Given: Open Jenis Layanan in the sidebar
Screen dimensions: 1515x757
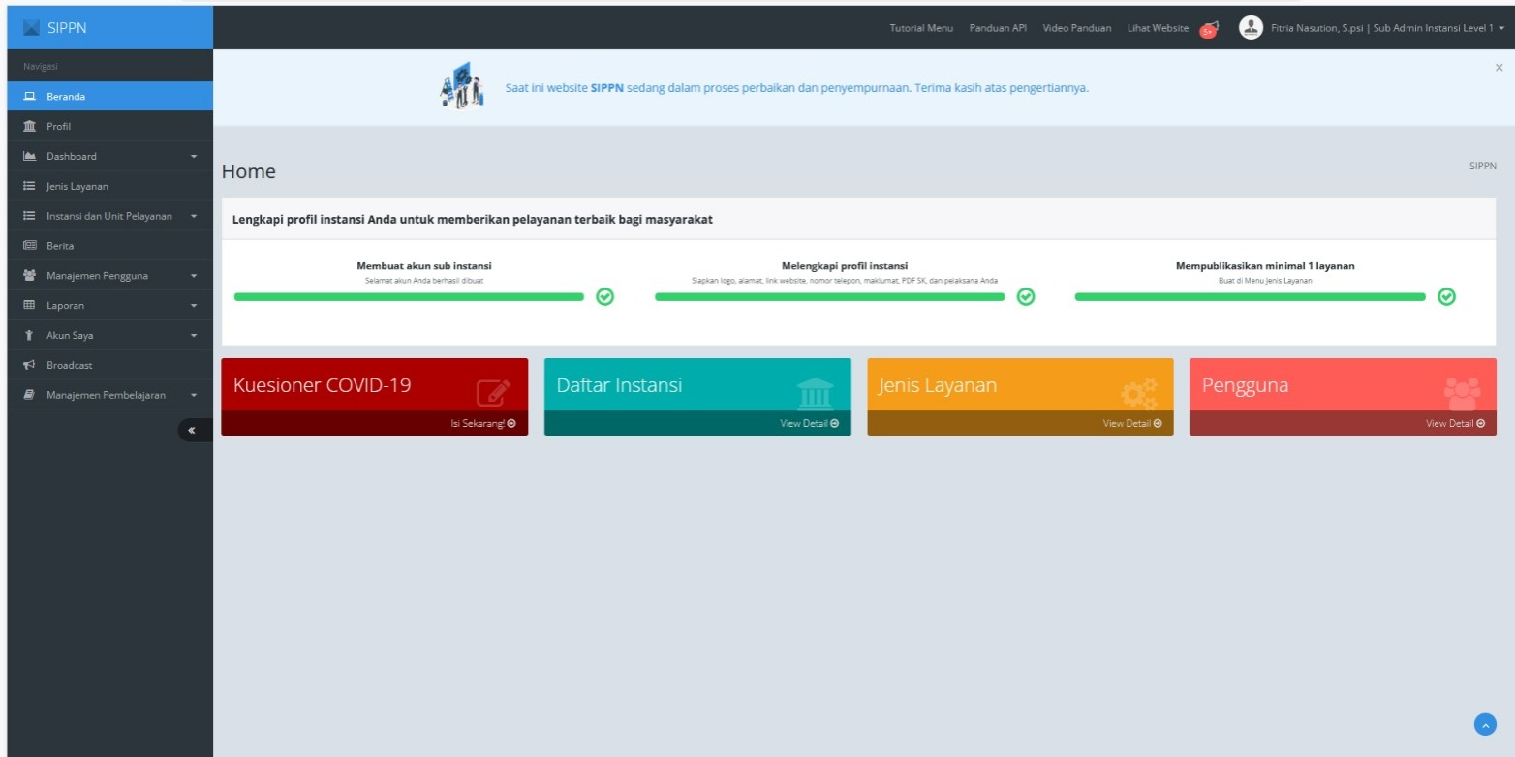Looking at the screenshot, I should (x=77, y=186).
